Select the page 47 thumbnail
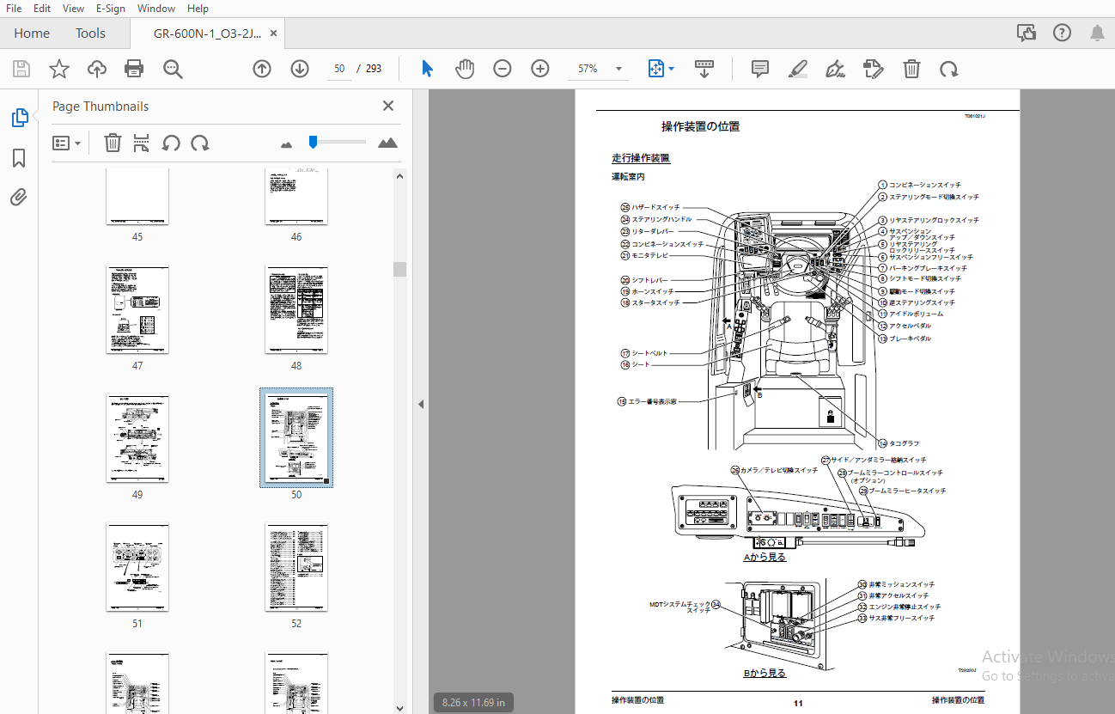 tap(137, 309)
